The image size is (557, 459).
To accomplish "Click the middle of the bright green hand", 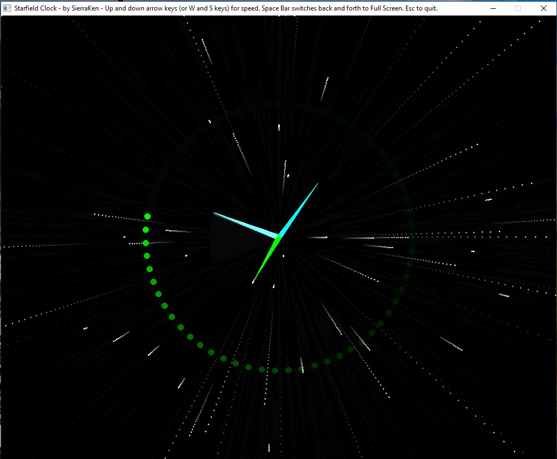I will tap(267, 258).
